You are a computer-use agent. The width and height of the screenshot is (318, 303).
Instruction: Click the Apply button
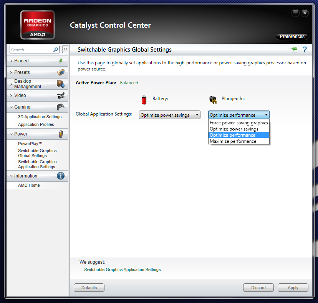click(293, 288)
